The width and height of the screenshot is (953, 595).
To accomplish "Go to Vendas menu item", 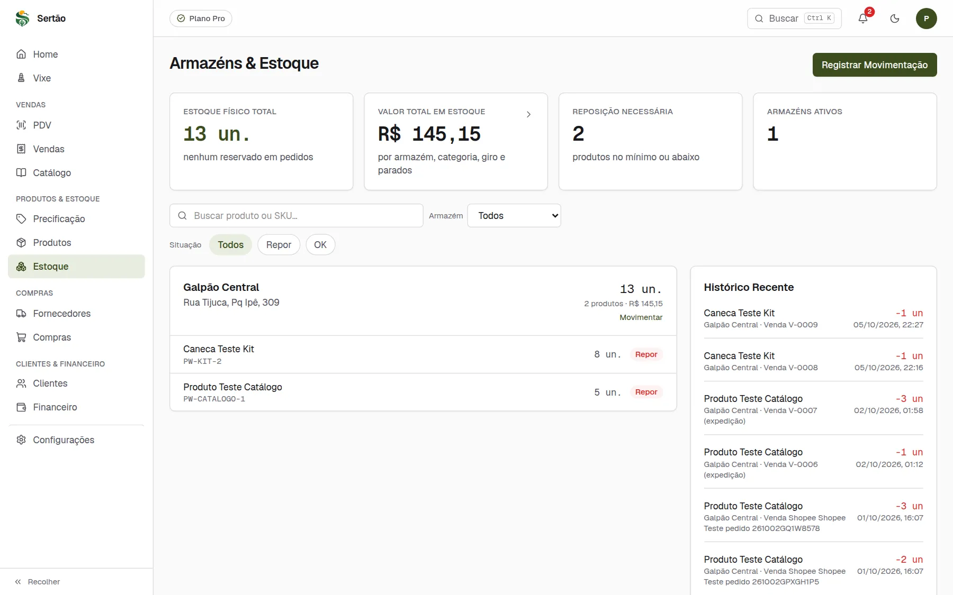I will [x=76, y=149].
